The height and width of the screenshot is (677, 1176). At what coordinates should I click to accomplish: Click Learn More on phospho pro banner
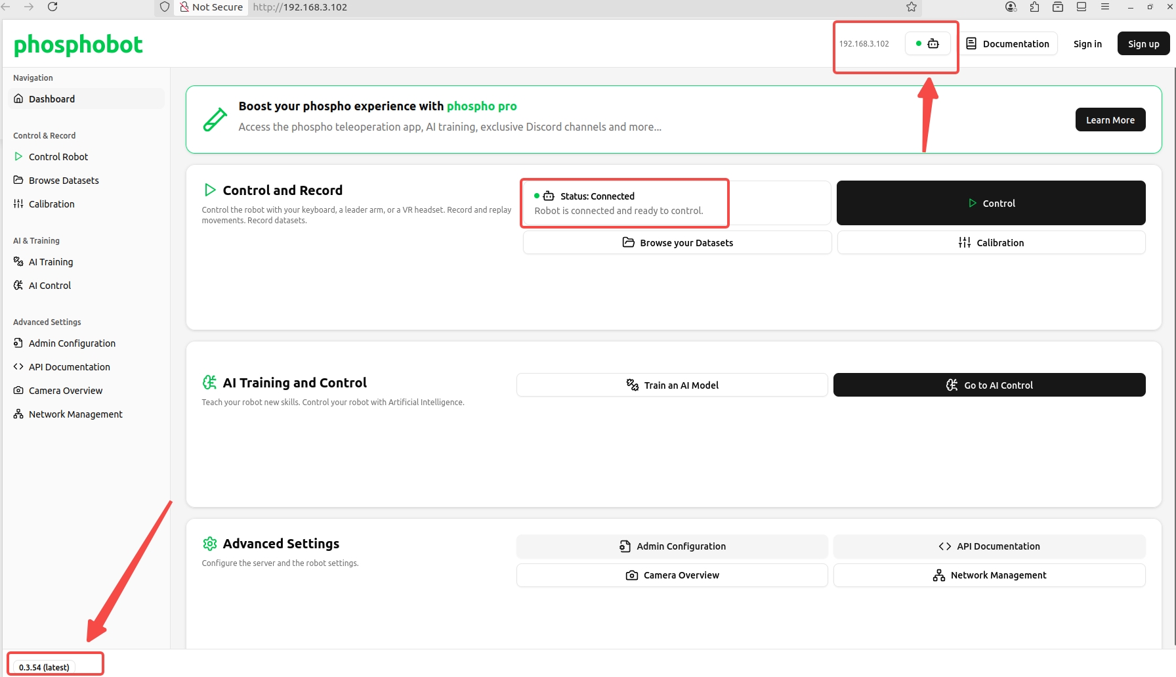pyautogui.click(x=1110, y=120)
